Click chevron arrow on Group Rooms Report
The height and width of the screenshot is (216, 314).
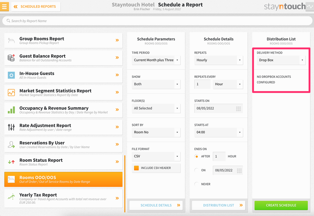pyautogui.click(x=117, y=40)
